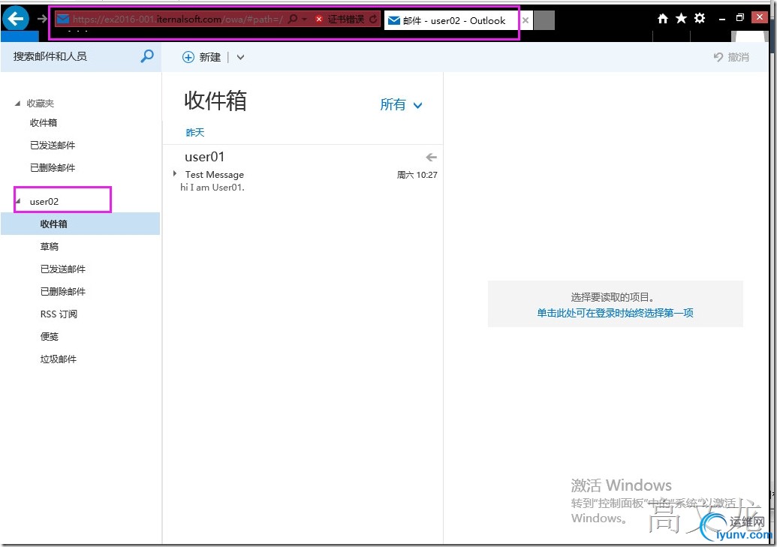The width and height of the screenshot is (777, 547).
Task: Select 收件箱 under user02
Action: click(80, 224)
